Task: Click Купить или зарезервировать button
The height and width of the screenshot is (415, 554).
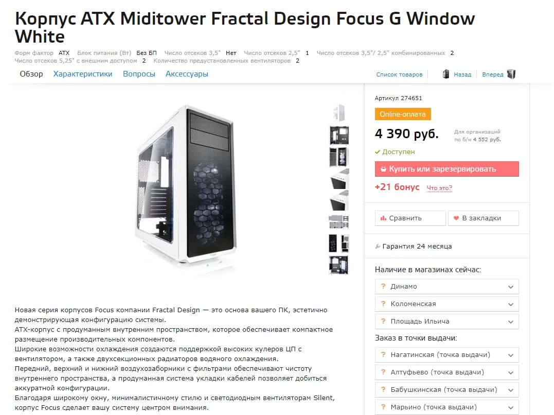Action: pos(446,169)
